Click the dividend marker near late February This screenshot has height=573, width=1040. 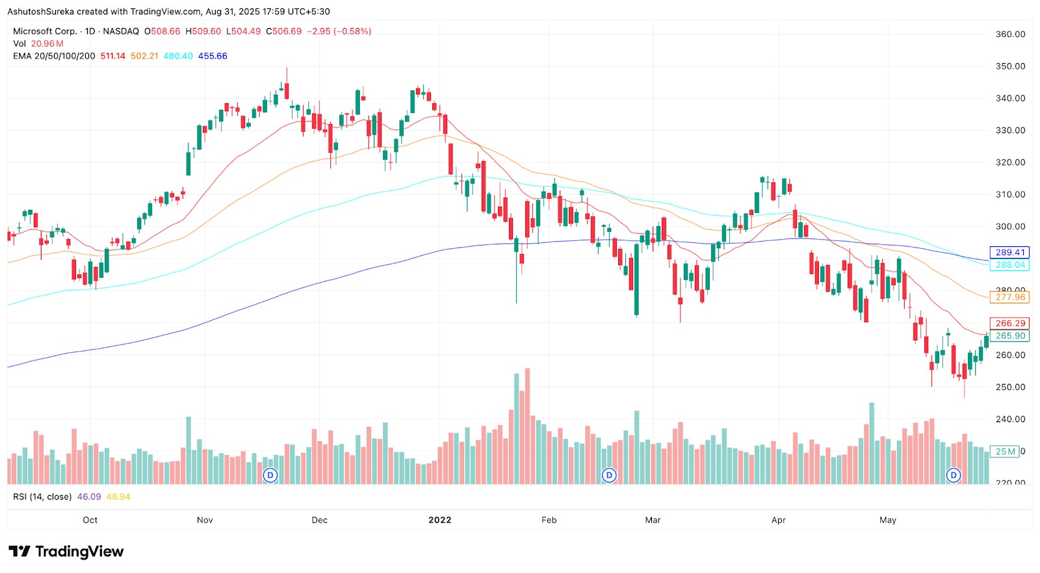[x=609, y=476]
